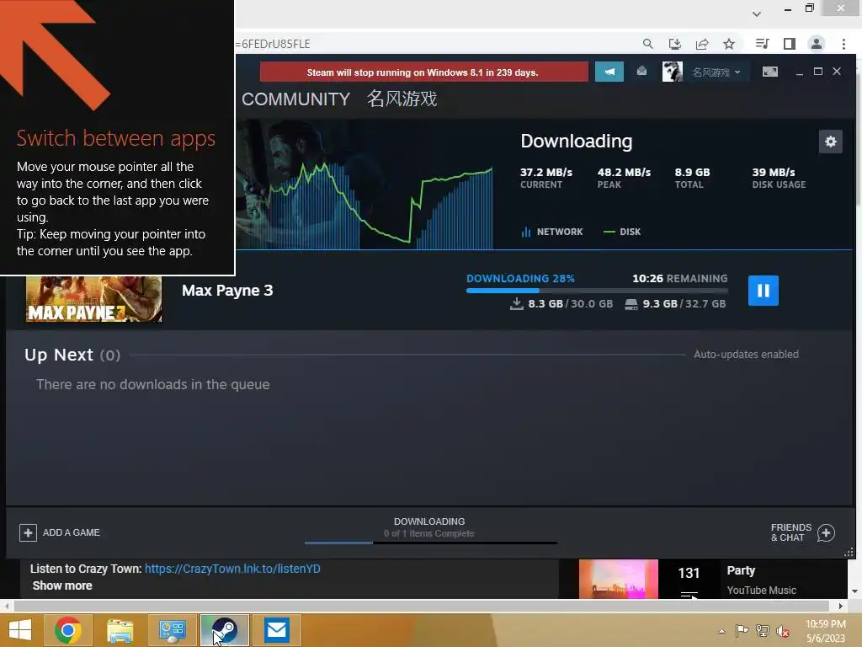
Task: Click the Friends chat plus bubble icon
Action: [x=826, y=532]
